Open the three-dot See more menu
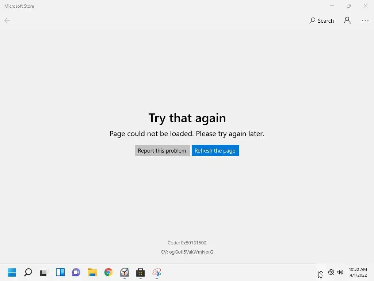The image size is (374, 281). (365, 21)
